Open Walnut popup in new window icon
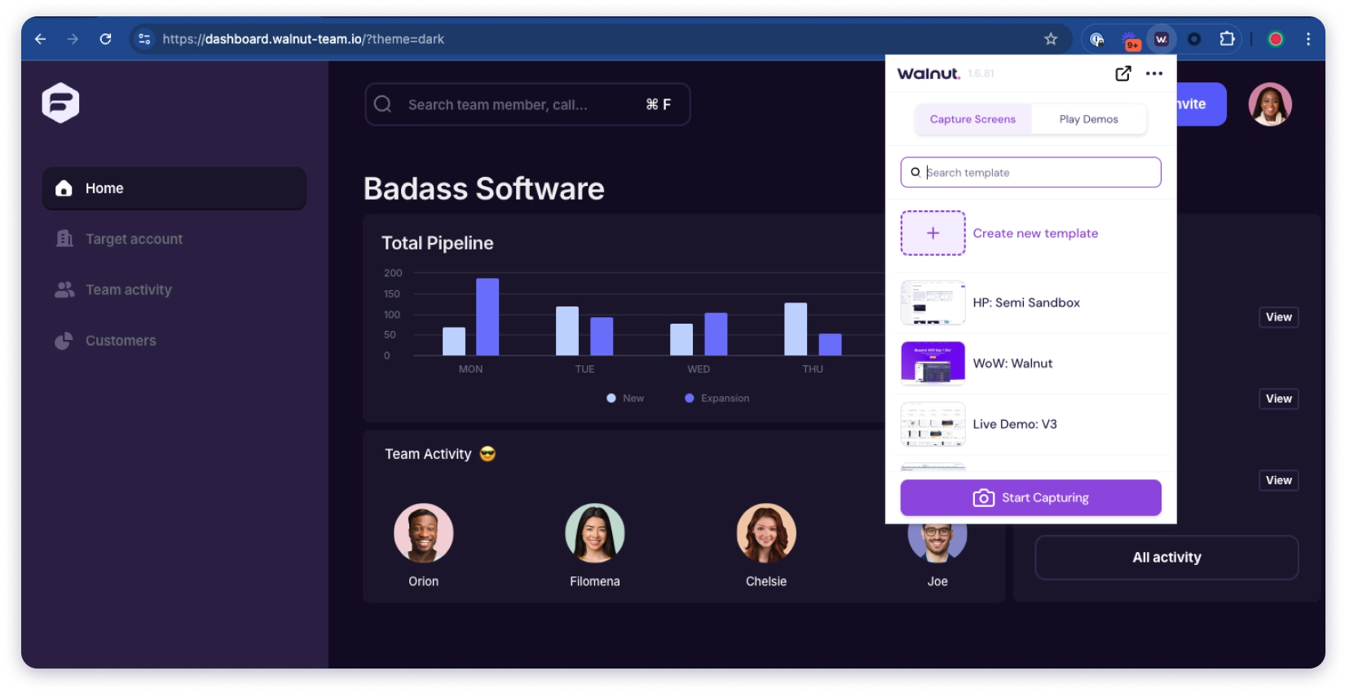Screen dimensions: 1345x693 click(x=1123, y=73)
